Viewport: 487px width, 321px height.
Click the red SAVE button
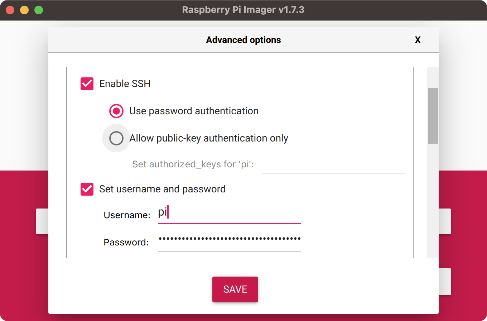[235, 289]
